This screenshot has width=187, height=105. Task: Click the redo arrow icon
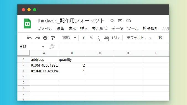[x=37, y=38]
